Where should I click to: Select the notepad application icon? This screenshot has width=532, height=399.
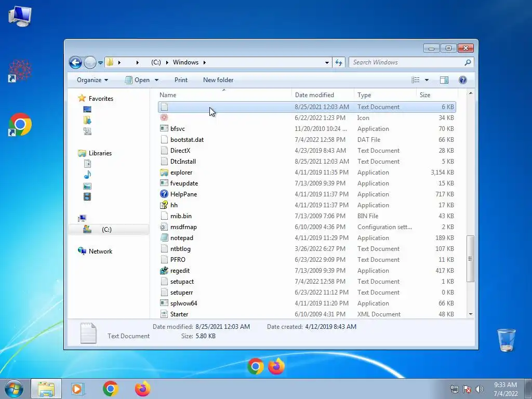164,238
